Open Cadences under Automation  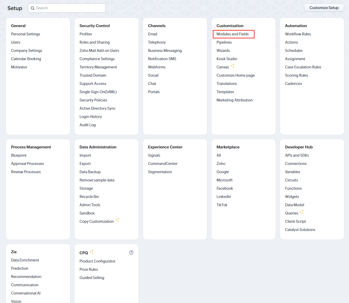tap(294, 84)
